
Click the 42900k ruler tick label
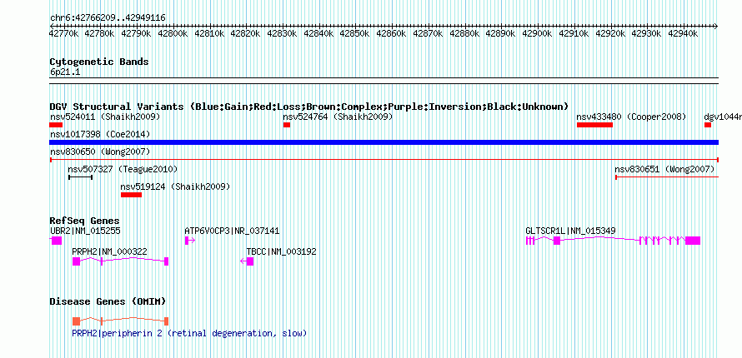(x=537, y=33)
